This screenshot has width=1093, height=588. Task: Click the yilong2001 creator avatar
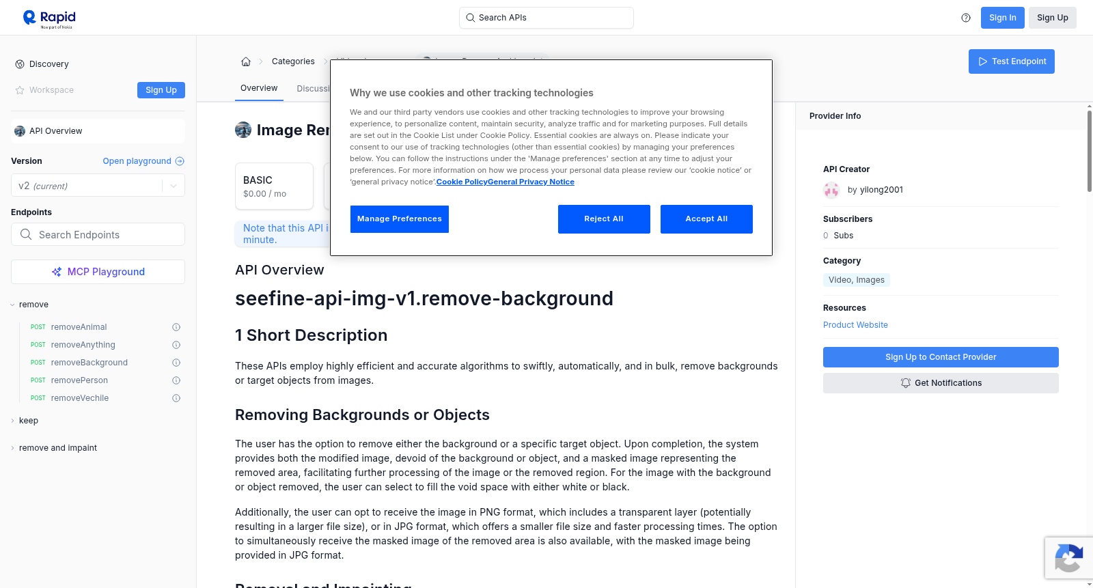[x=831, y=190]
